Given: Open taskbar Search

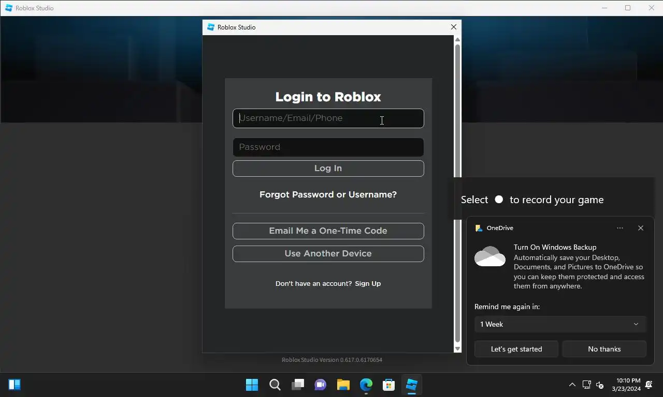Looking at the screenshot, I should pyautogui.click(x=275, y=385).
